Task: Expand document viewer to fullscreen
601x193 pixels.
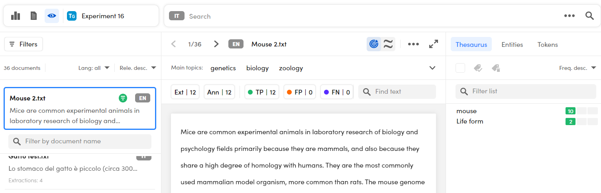Action: (x=434, y=44)
